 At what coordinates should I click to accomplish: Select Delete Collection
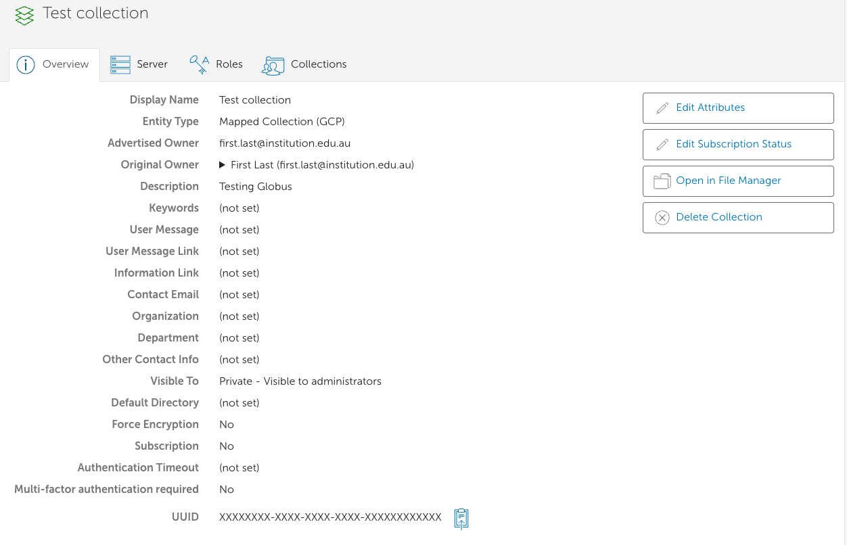[738, 218]
